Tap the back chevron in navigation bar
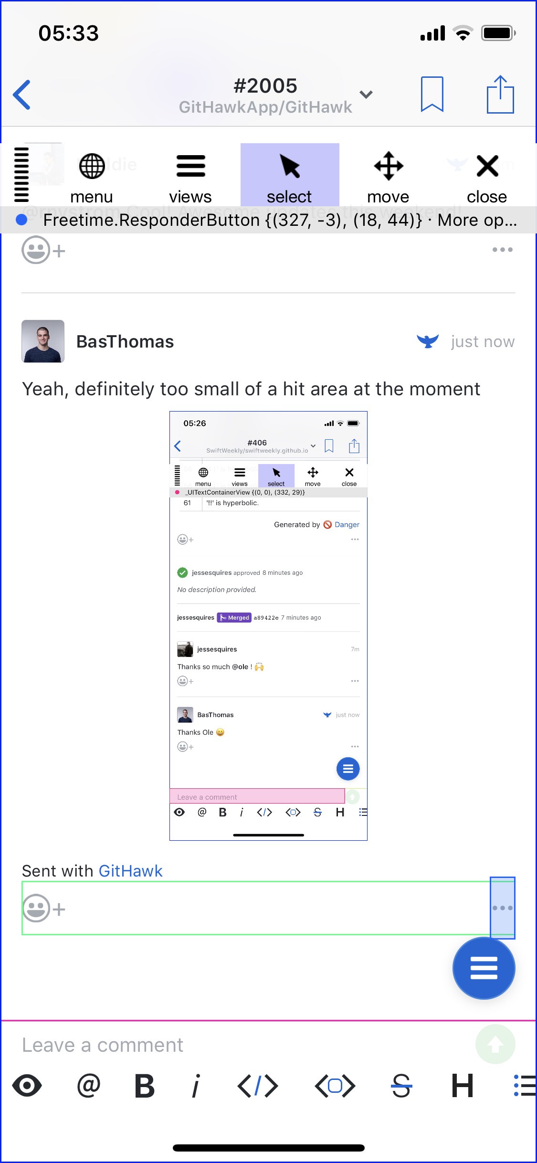Image resolution: width=537 pixels, height=1163 pixels. tap(22, 95)
